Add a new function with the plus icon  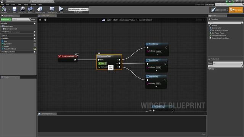click(35, 32)
